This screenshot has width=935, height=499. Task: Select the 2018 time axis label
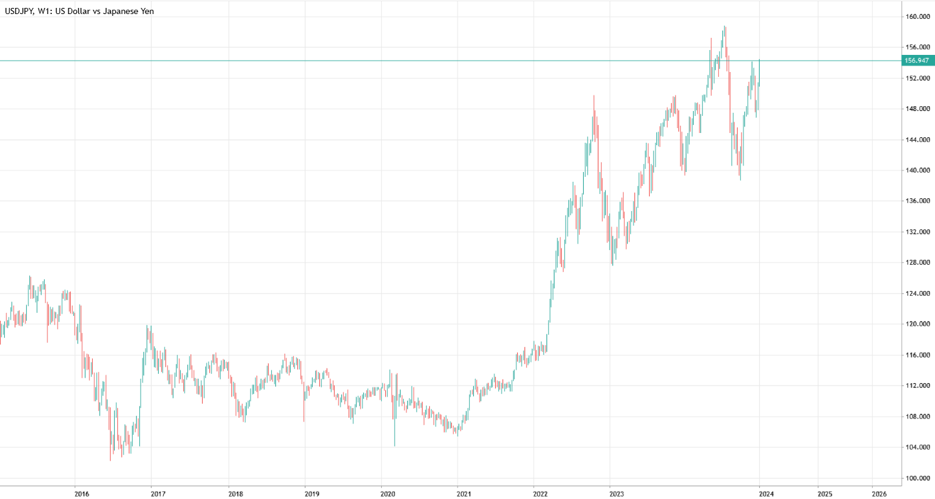pos(235,494)
